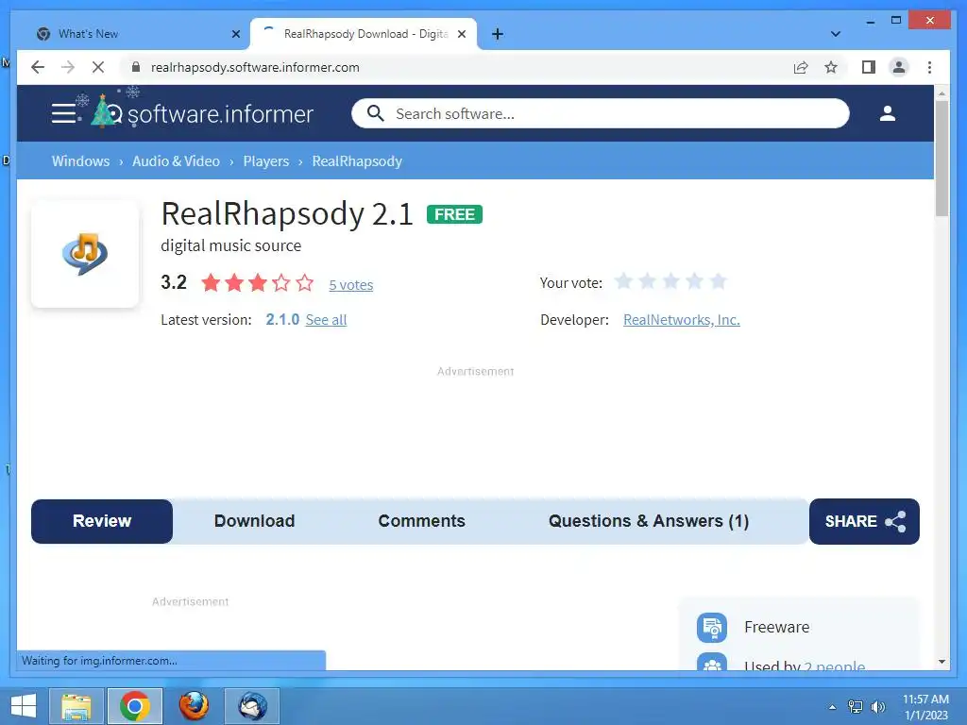967x725 pixels.
Task: Switch to the Download tab
Action: pos(254,521)
